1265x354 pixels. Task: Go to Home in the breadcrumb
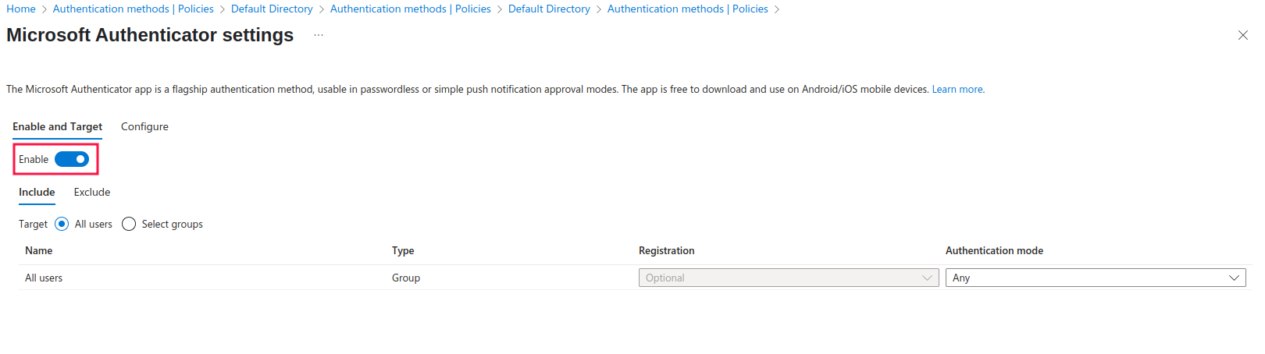[x=21, y=9]
